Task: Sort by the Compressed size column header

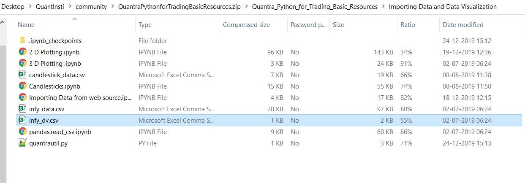Action: coord(246,25)
